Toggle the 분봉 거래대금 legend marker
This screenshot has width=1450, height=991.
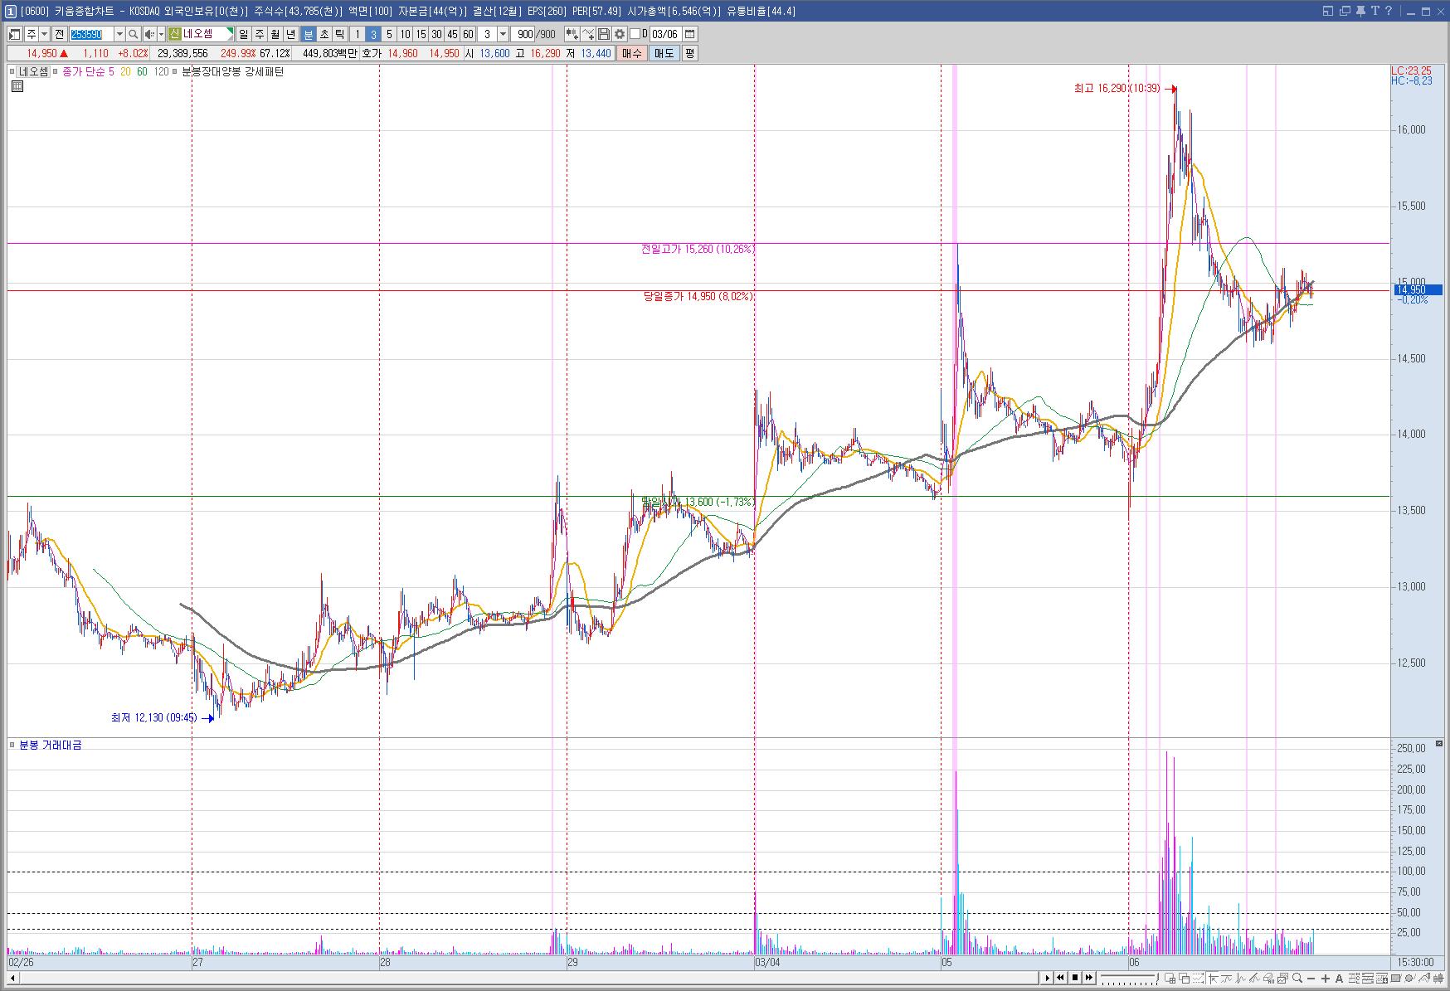[x=13, y=745]
